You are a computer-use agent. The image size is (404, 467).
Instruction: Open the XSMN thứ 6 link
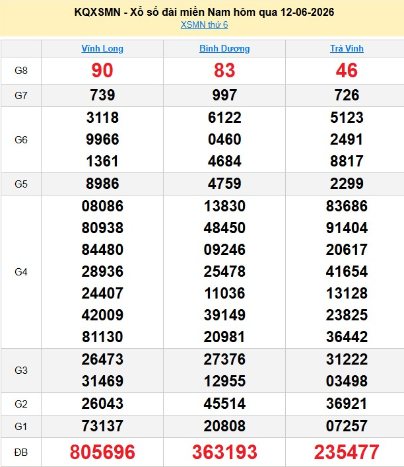pos(204,24)
